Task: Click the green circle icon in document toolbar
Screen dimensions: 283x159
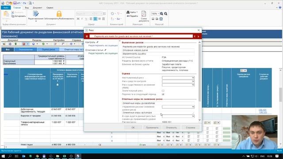Action: (x=43, y=44)
